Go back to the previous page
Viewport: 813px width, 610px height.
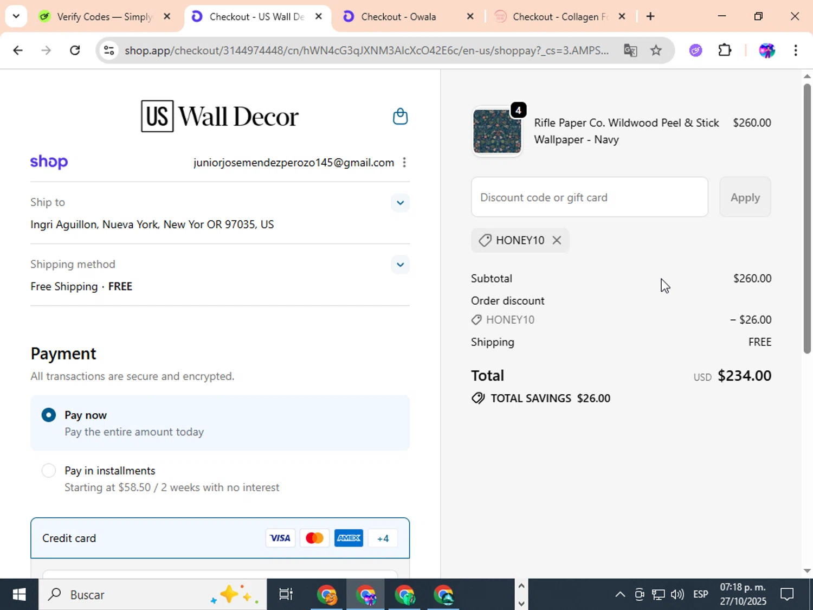[17, 50]
